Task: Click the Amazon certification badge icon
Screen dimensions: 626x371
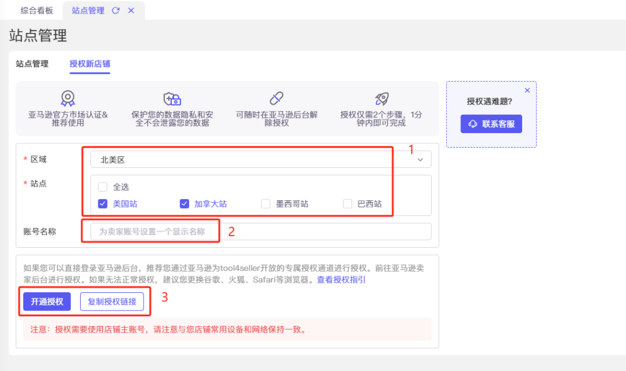Action: point(68,98)
